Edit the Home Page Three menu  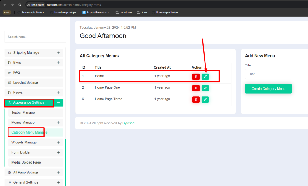pyautogui.click(x=205, y=99)
